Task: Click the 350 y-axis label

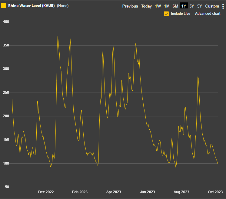Action: (6, 45)
